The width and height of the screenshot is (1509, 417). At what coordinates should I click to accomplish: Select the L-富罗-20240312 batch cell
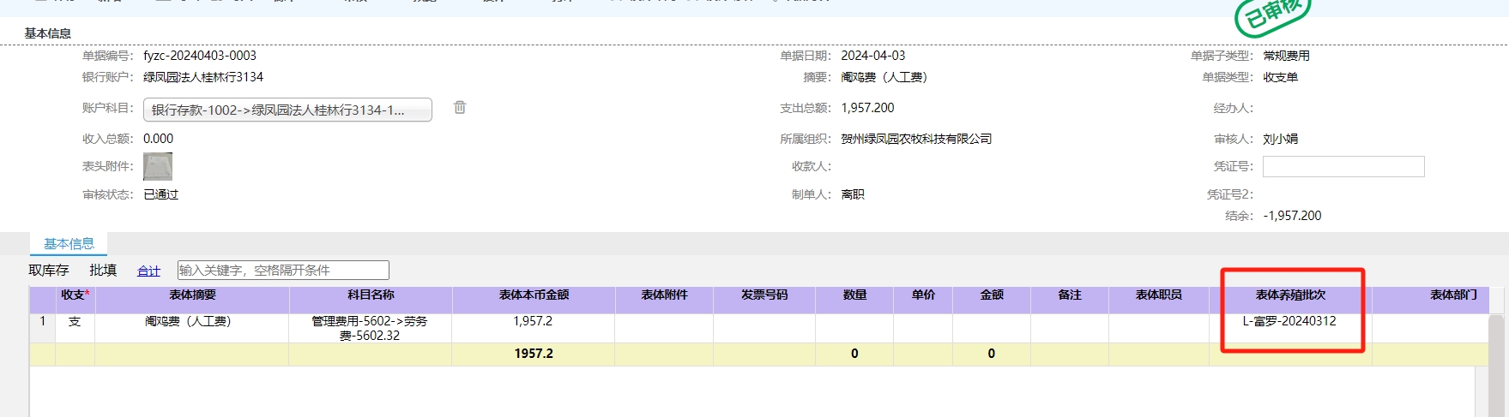pyautogui.click(x=1289, y=322)
